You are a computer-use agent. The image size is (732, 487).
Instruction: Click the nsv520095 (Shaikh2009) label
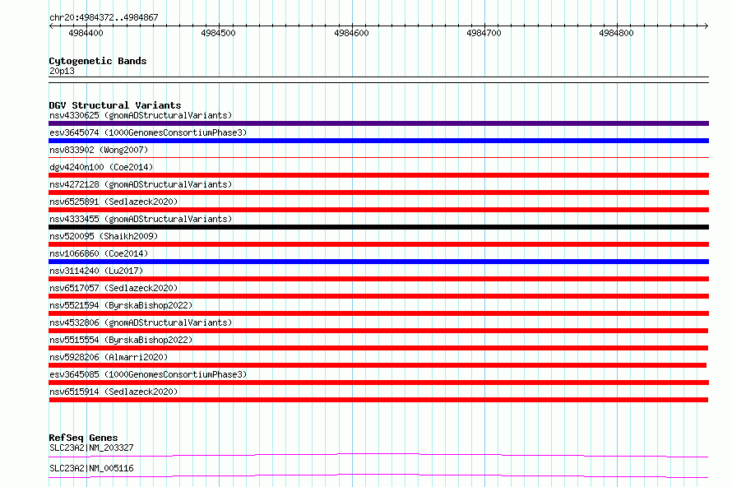point(104,236)
